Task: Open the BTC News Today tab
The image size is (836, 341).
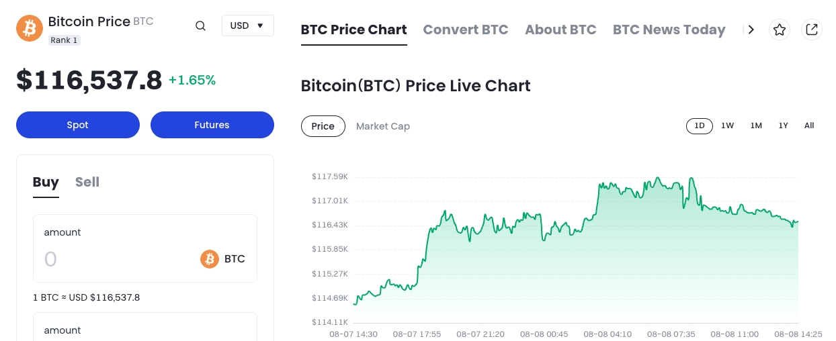Action: (x=669, y=30)
